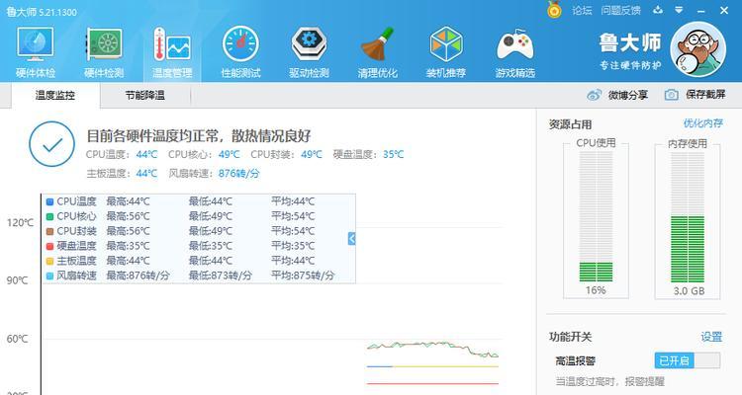Switch to 节能降温 tab

(x=144, y=96)
